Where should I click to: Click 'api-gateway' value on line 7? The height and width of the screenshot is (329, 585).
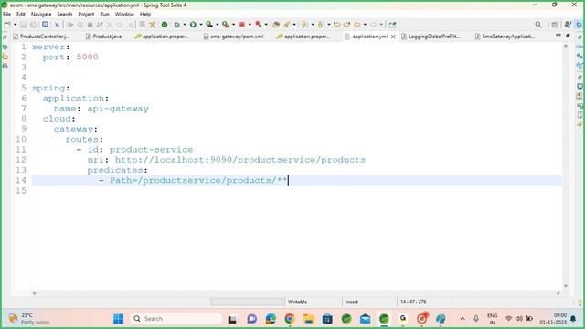point(118,109)
